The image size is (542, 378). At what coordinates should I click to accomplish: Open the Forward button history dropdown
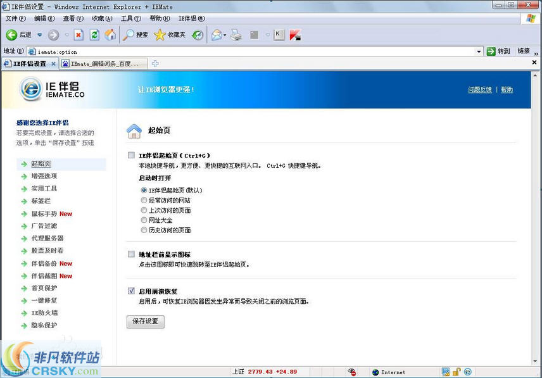tap(66, 35)
